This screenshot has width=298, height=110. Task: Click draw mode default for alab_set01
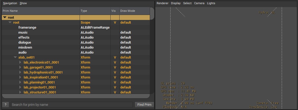pos(125,57)
